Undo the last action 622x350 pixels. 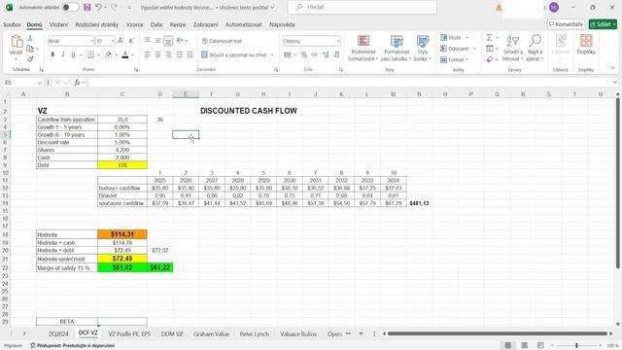98,7
